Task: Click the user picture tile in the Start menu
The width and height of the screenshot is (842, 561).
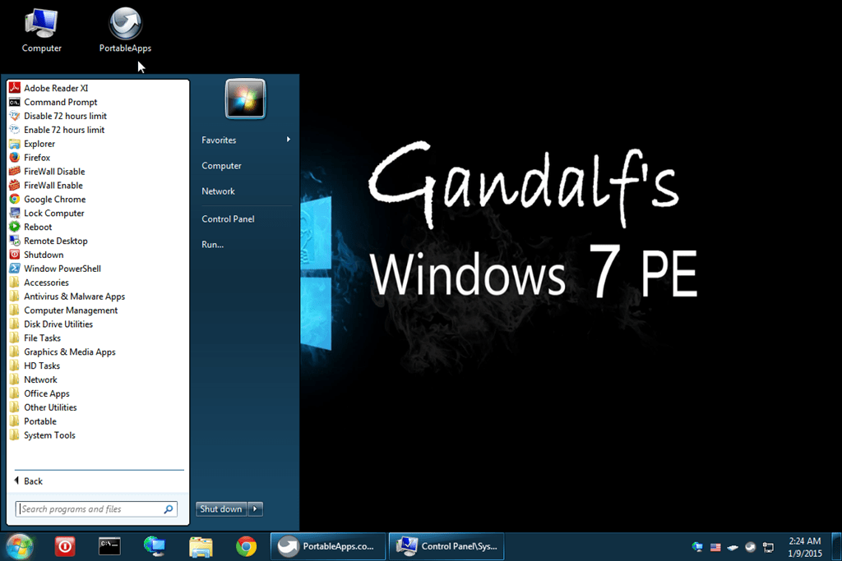Action: 245,99
